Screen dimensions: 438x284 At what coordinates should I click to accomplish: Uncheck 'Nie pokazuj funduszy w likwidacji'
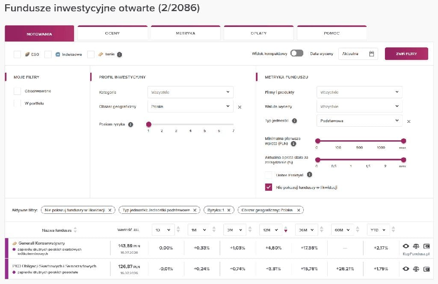coord(269,187)
